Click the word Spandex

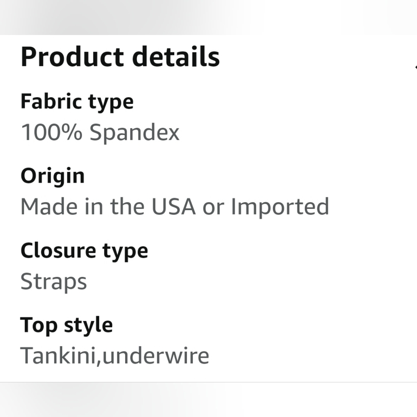(x=135, y=133)
